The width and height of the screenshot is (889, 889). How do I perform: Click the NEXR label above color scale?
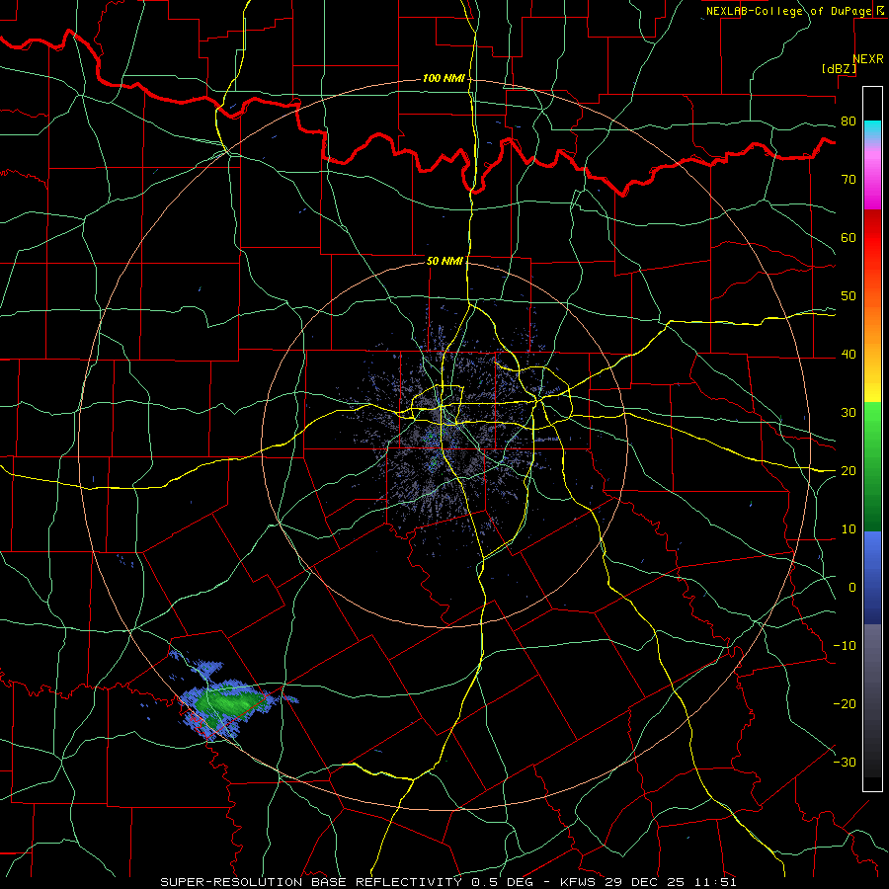click(x=867, y=59)
